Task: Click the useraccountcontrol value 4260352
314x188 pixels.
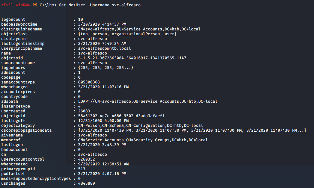Action: click(x=86, y=159)
